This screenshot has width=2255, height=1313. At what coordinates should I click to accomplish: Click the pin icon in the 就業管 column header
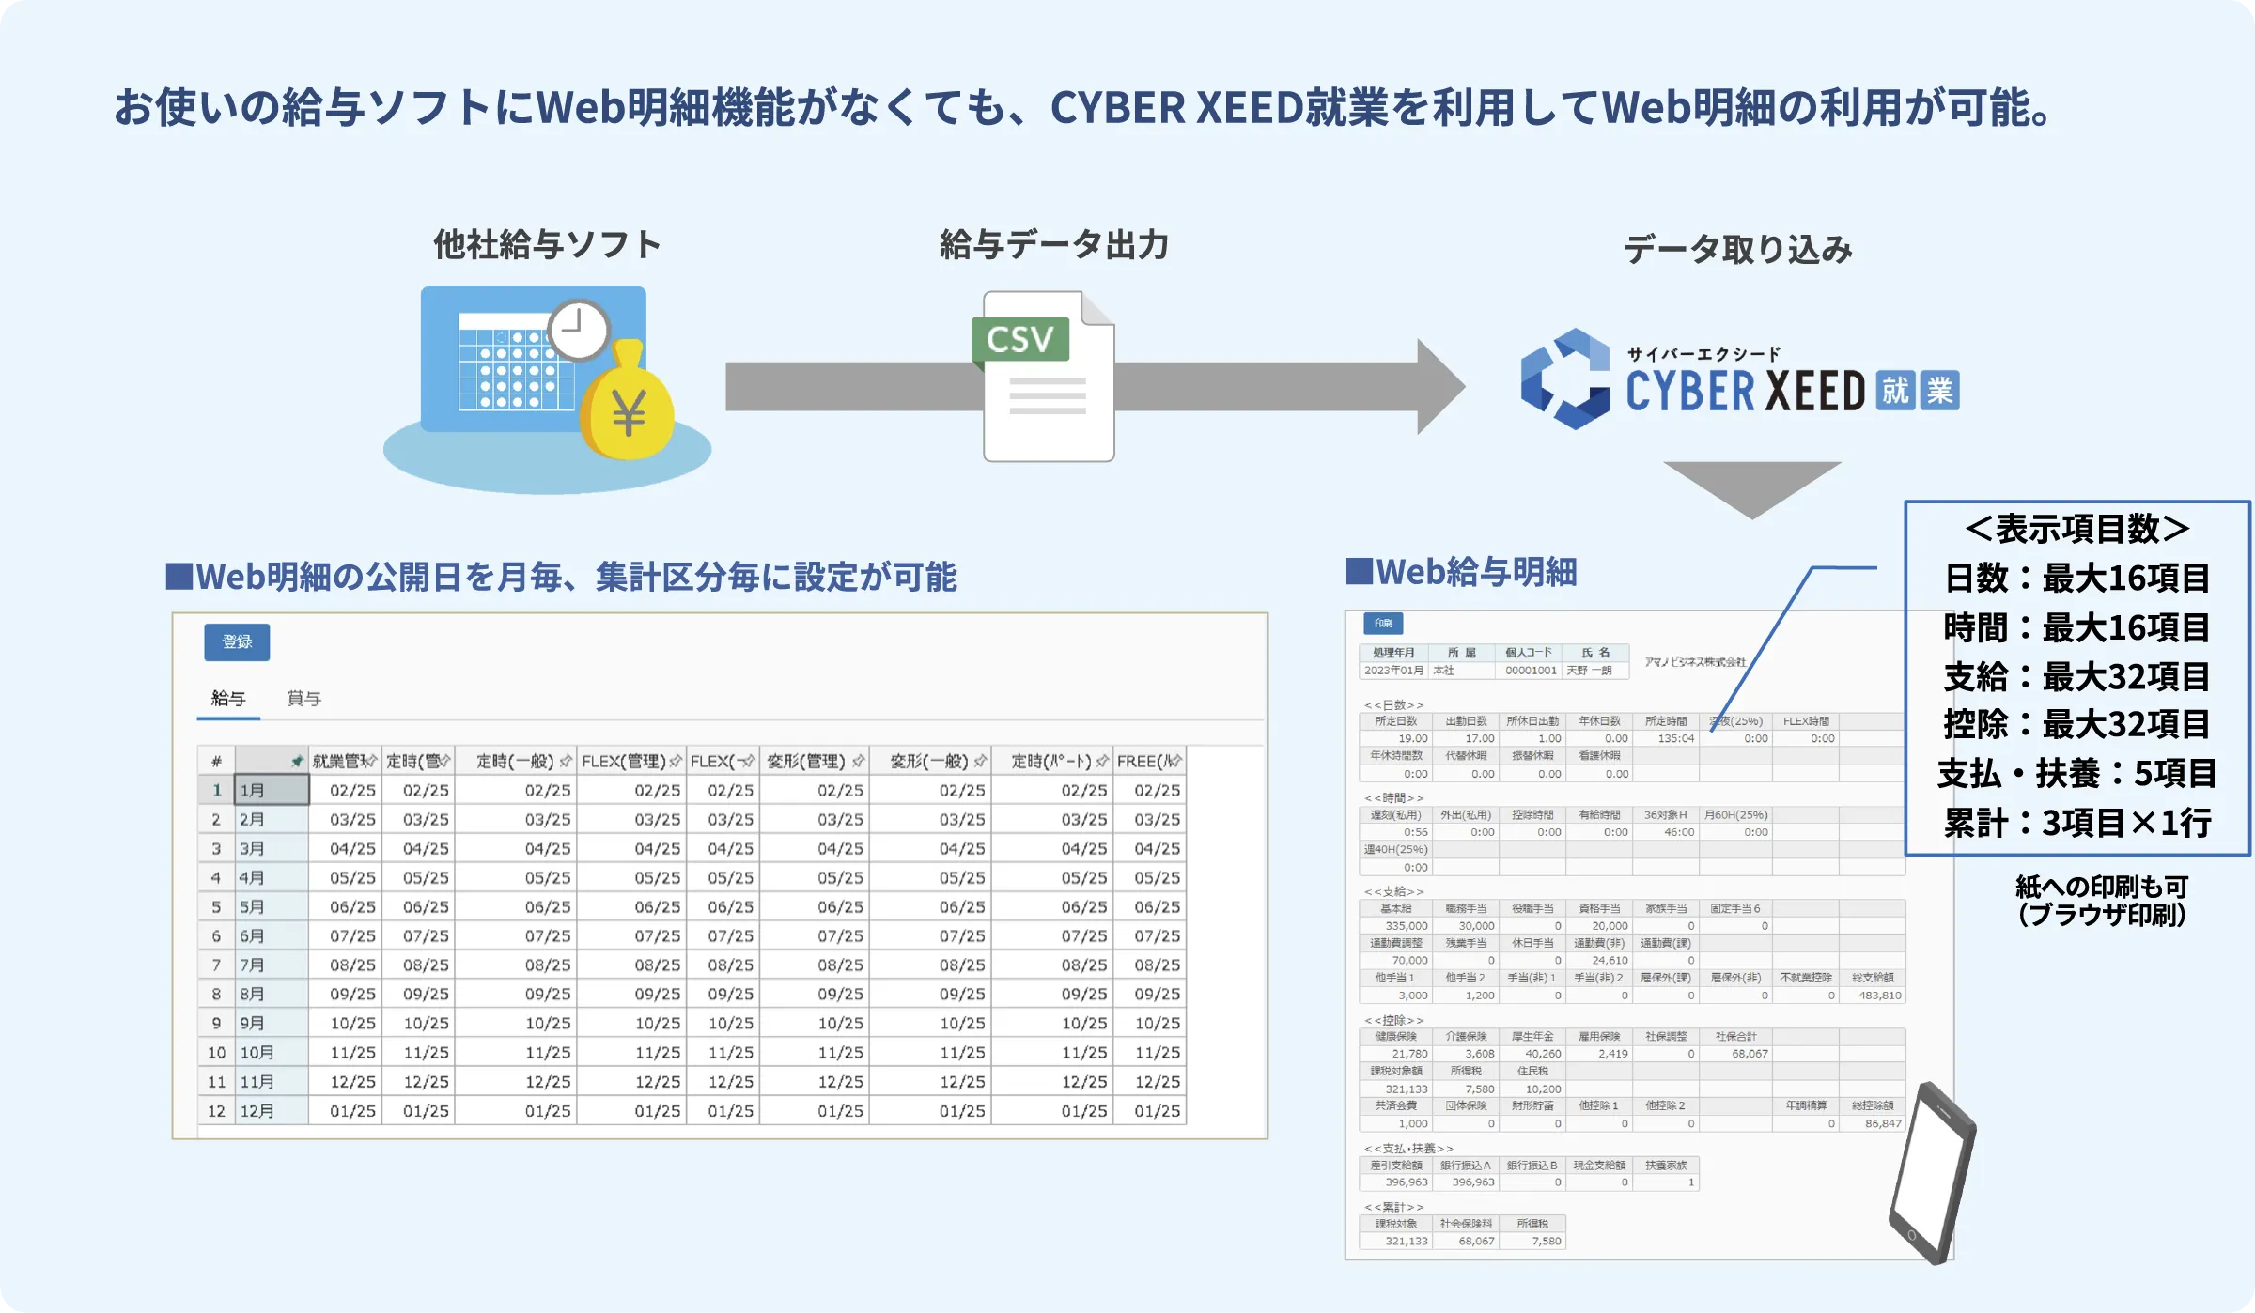pyautogui.click(x=370, y=761)
